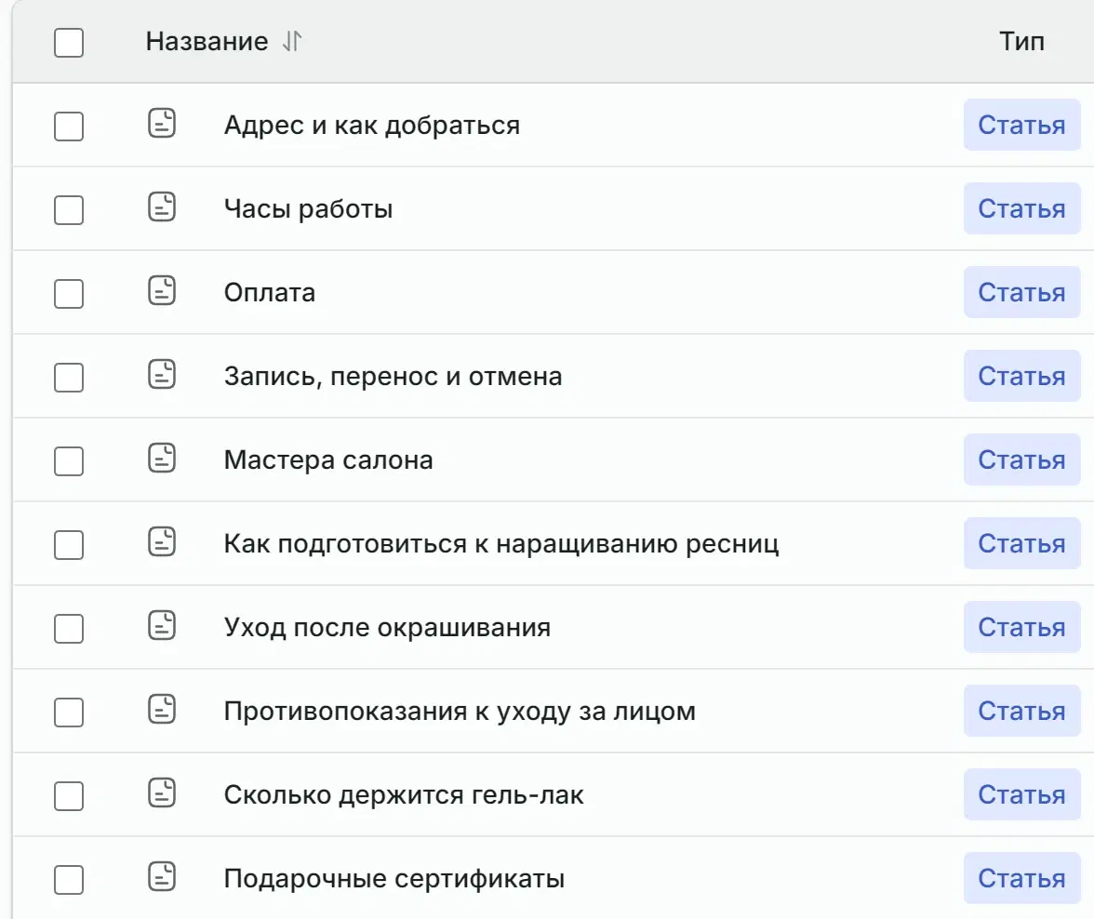Click Статья badge for Как подготовиться к наращиванию ресниц
Screen dimensions: 1094x919
[x=1021, y=543]
